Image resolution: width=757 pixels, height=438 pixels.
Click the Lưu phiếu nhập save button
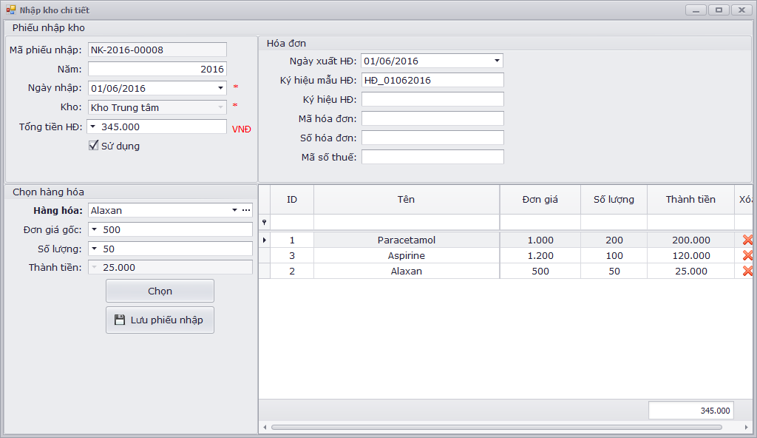[160, 320]
